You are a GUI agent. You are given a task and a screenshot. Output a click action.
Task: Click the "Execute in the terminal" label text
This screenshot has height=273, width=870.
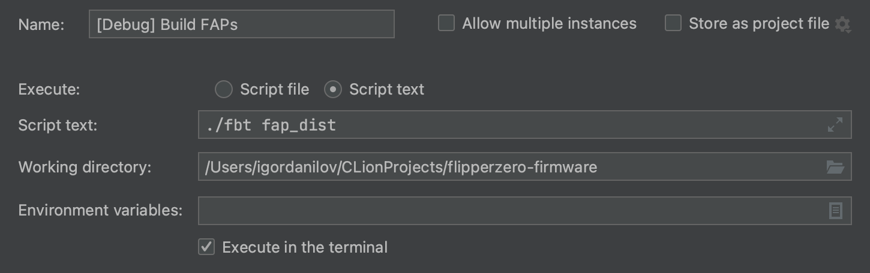tap(305, 247)
